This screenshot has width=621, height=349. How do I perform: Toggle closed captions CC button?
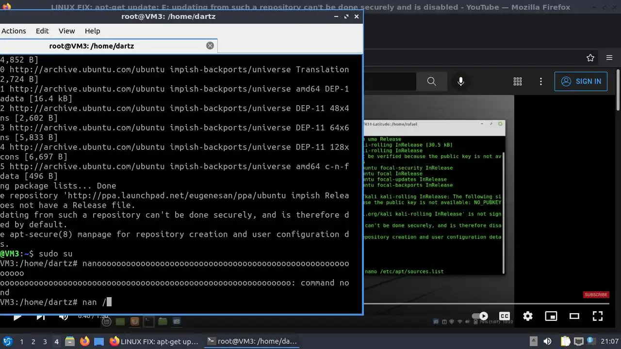point(505,316)
